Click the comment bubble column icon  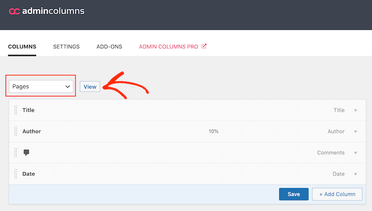[26, 153]
